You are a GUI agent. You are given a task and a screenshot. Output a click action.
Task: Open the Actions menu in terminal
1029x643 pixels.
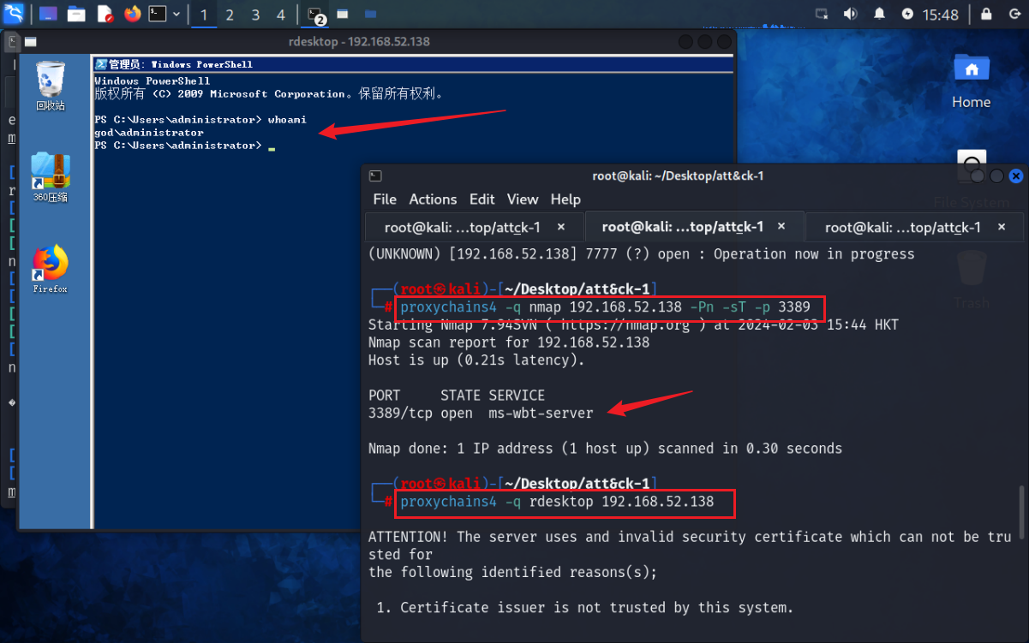433,199
